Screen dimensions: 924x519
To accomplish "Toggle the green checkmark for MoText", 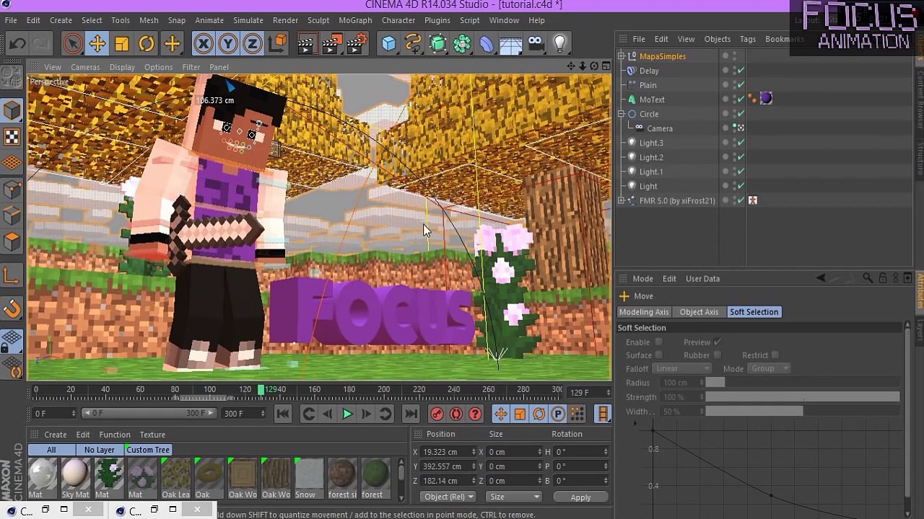I will [x=741, y=99].
